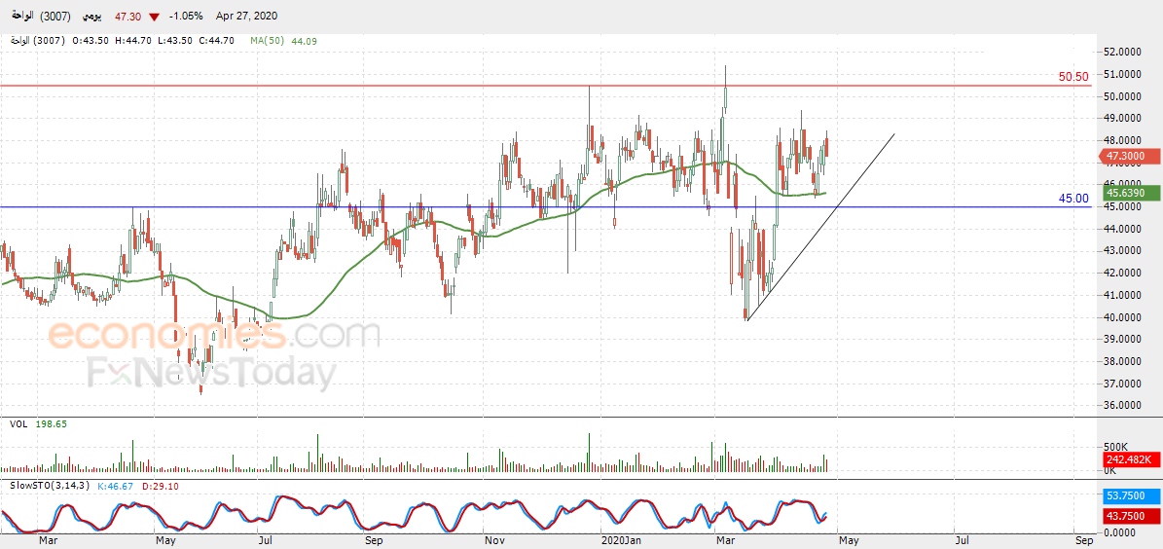Viewport: 1163px width, 549px height.
Task: Click the Apr 27, 2020 date label
Action: click(248, 17)
